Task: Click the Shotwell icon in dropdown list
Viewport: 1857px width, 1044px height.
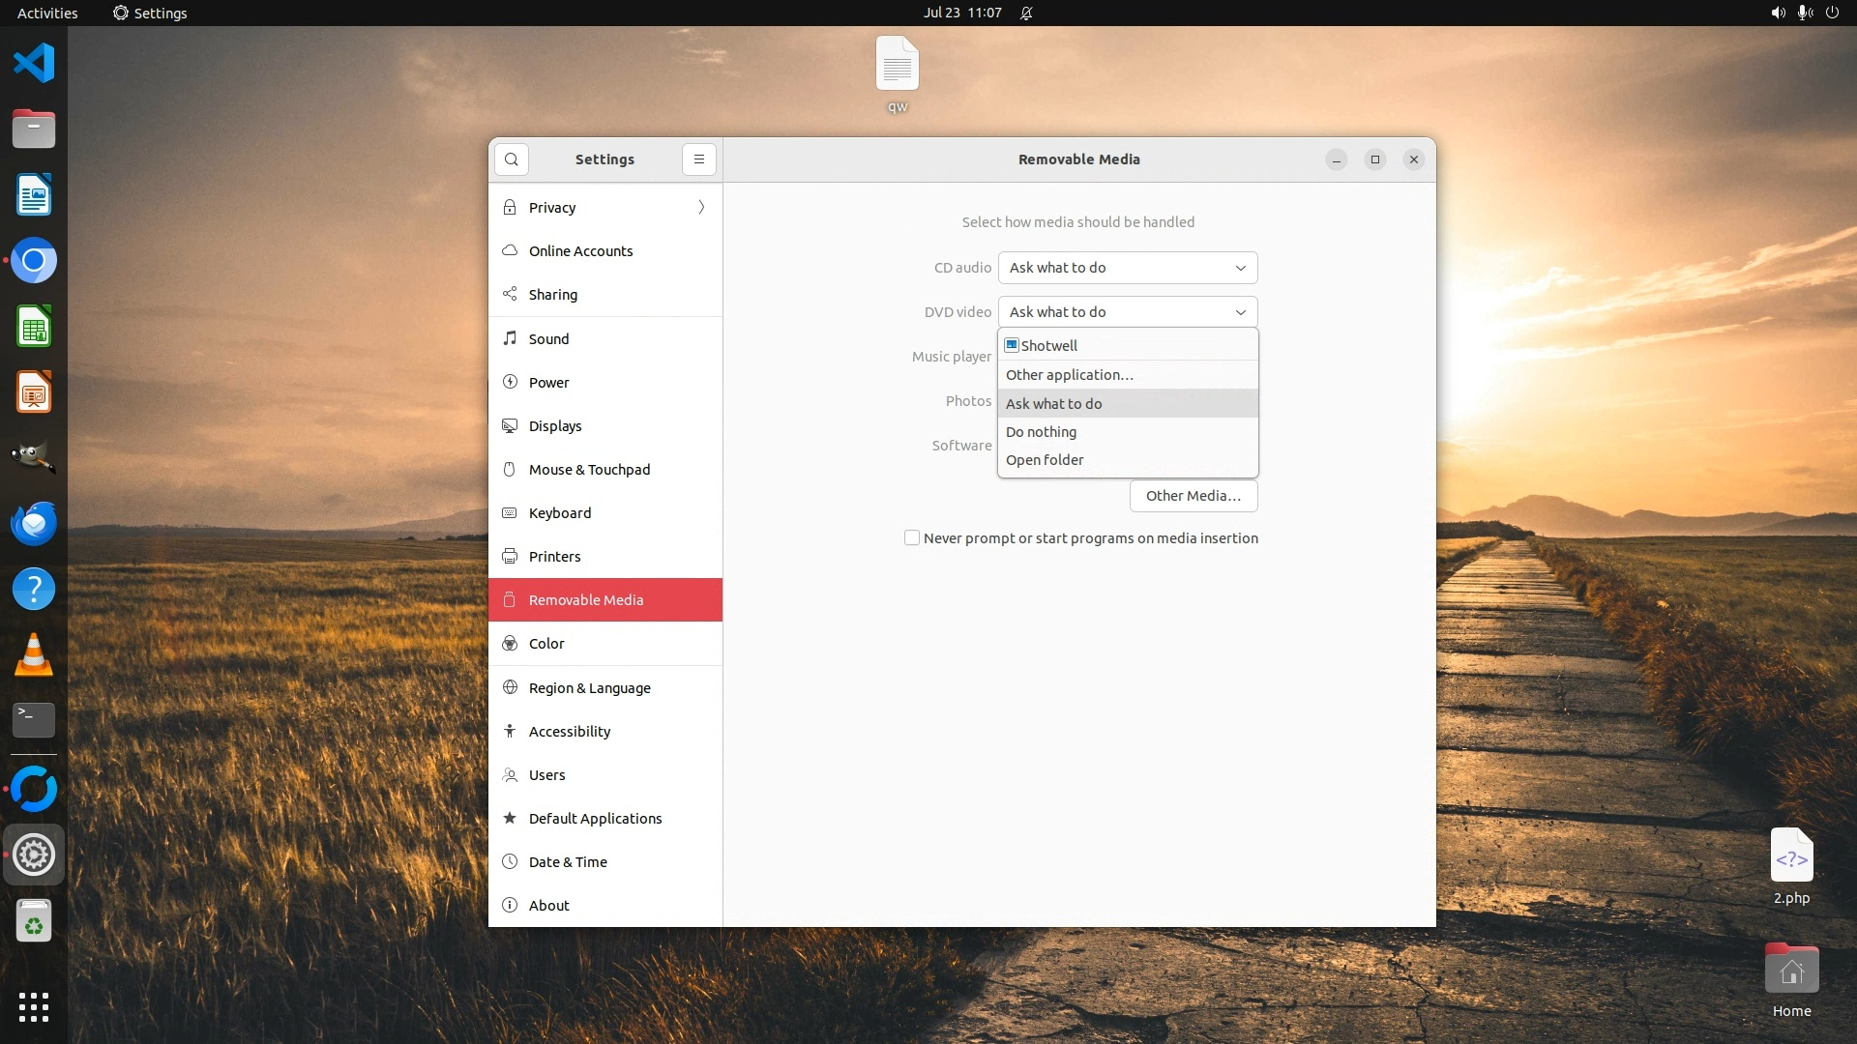Action: [1012, 345]
